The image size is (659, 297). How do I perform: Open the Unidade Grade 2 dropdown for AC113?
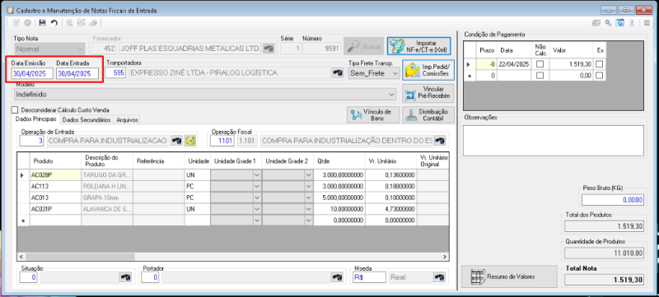click(x=308, y=186)
